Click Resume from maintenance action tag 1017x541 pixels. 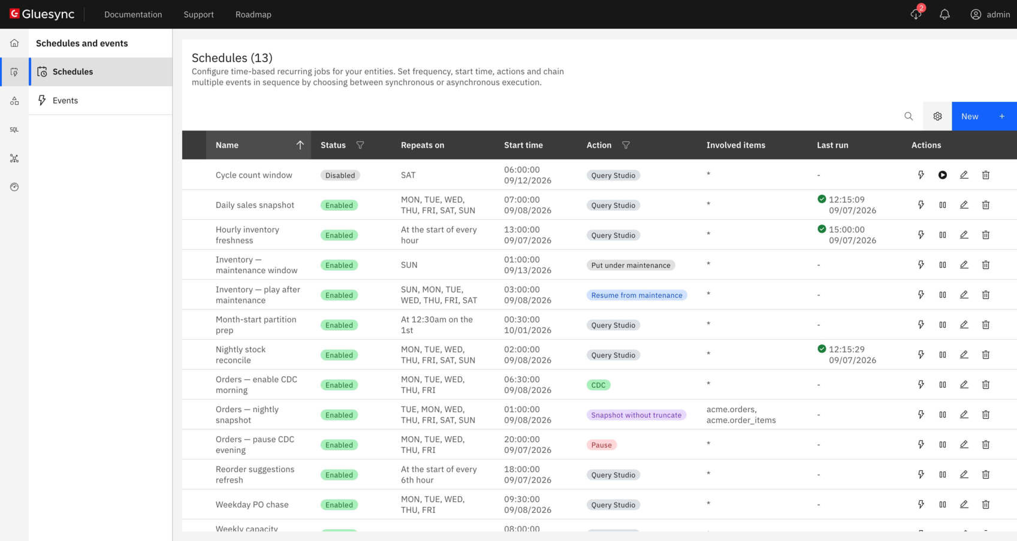(637, 295)
